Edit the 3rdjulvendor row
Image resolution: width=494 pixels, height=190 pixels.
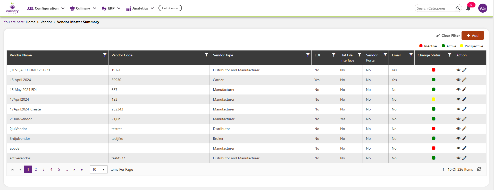[464, 138]
